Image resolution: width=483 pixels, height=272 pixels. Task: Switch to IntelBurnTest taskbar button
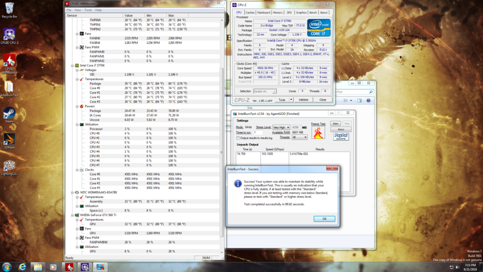100,267
